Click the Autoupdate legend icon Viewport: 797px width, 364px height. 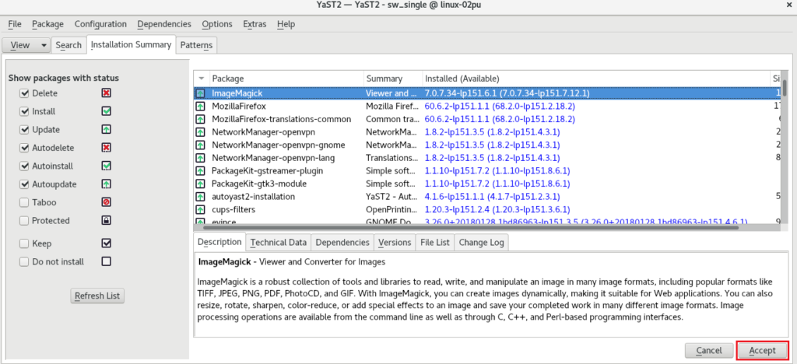pos(106,184)
